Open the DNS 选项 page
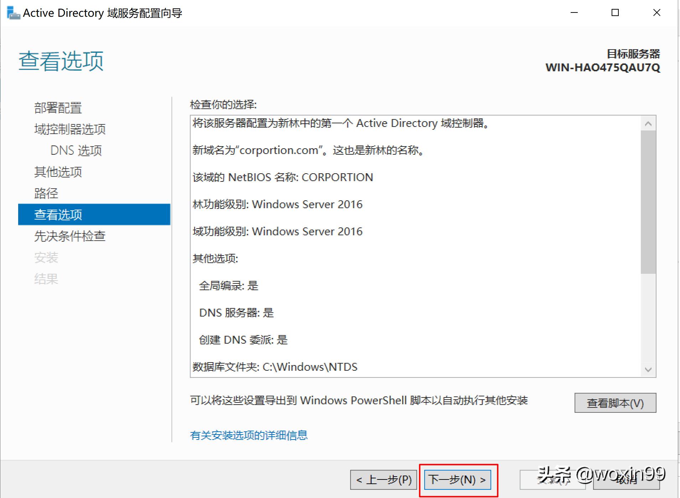The image size is (680, 498). coord(76,150)
